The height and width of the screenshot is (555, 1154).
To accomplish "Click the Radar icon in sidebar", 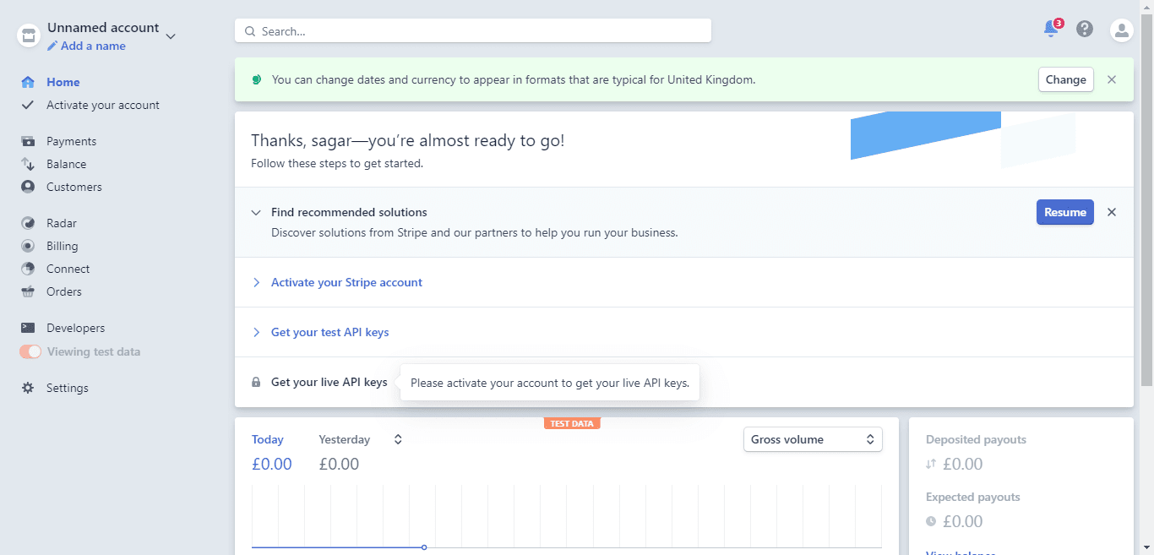I will pos(28,223).
